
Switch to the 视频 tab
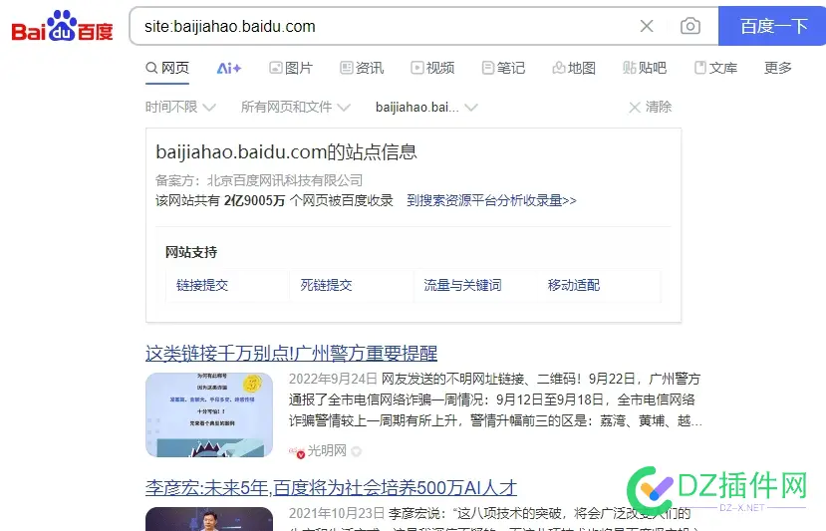(x=432, y=68)
